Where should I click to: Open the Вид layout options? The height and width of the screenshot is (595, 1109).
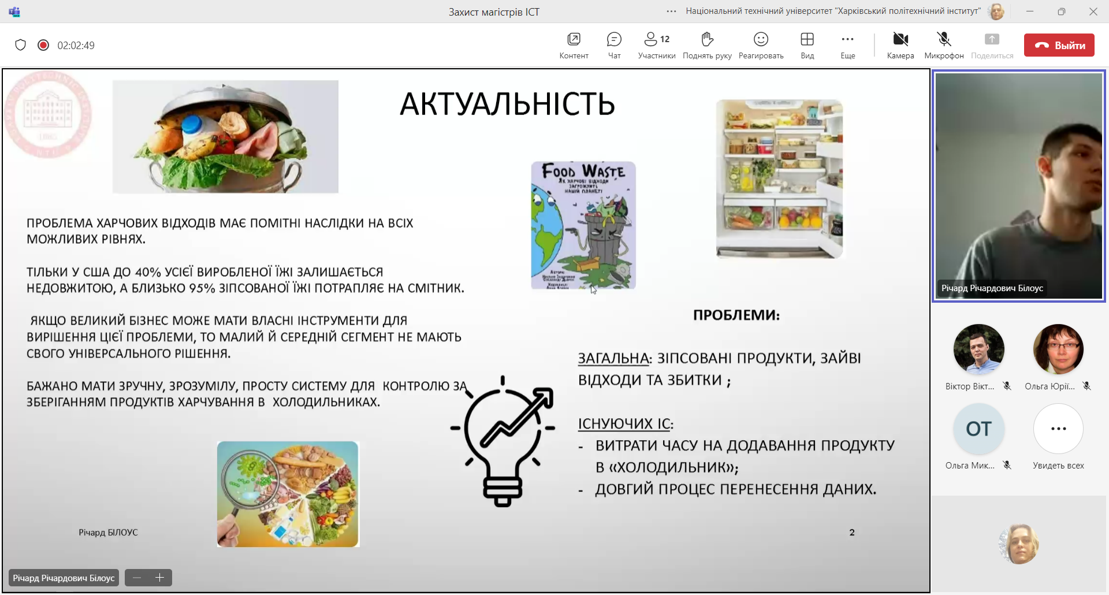click(807, 45)
